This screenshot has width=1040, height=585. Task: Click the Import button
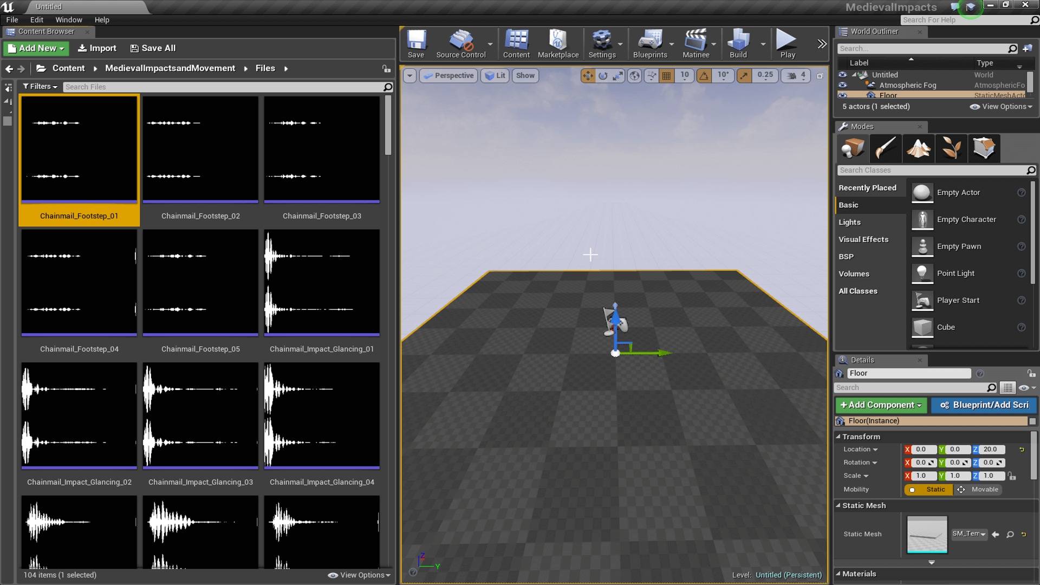pyautogui.click(x=97, y=48)
